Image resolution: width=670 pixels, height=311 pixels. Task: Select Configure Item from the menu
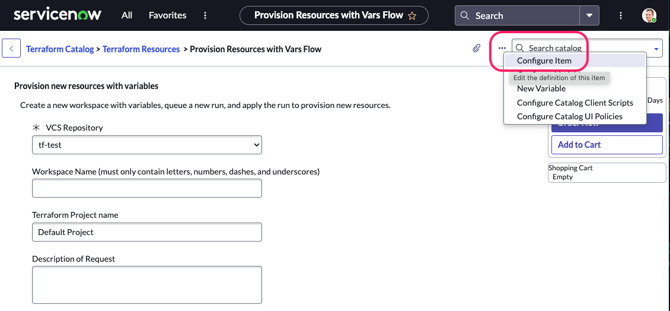(x=544, y=61)
